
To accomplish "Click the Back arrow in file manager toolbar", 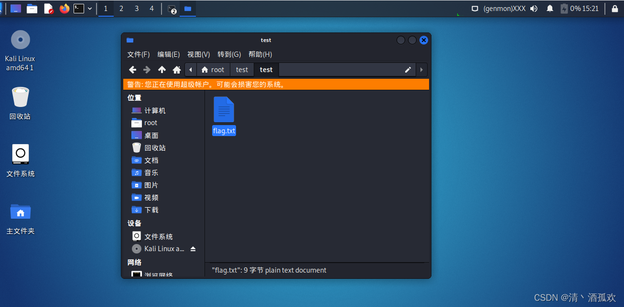I will [133, 70].
